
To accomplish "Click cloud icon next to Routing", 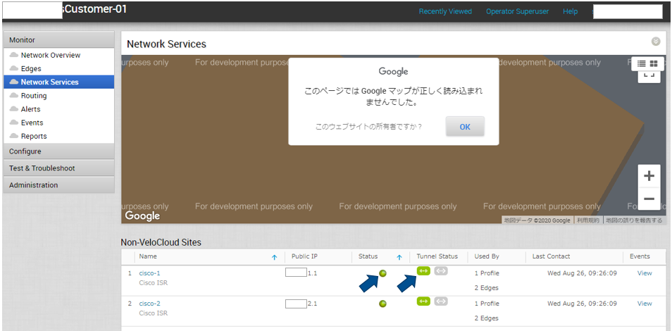I will pos(14,96).
